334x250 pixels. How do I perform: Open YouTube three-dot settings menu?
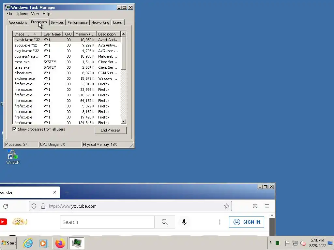pyautogui.click(x=220, y=222)
